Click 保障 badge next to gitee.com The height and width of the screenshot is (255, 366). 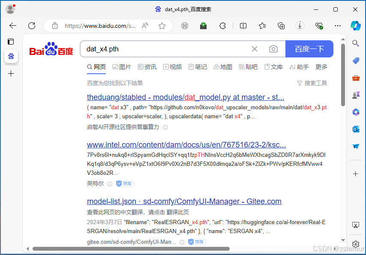[197, 242]
